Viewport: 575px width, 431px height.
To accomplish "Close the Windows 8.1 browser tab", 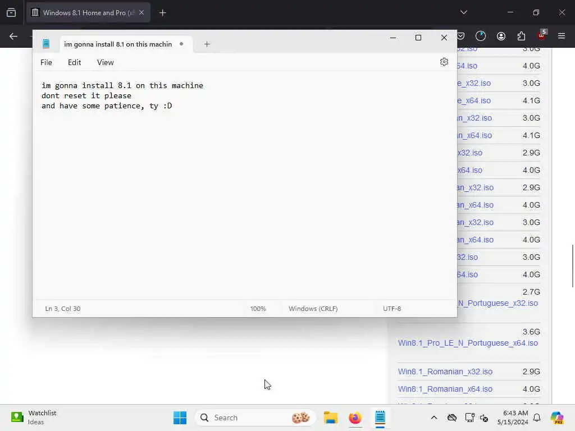I will pos(142,12).
